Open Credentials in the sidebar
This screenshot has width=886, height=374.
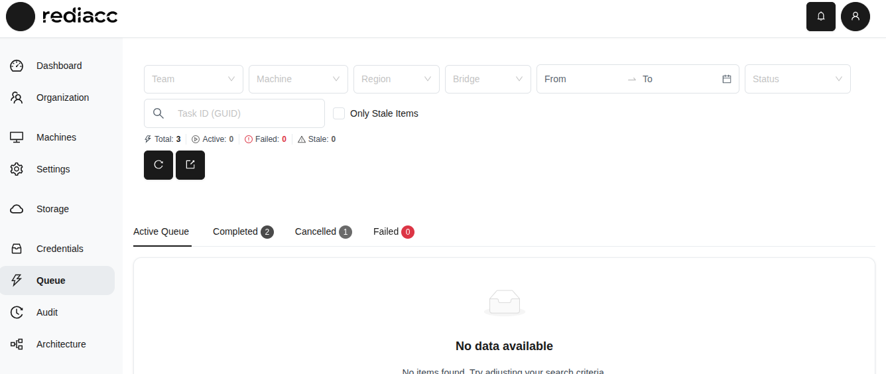60,249
